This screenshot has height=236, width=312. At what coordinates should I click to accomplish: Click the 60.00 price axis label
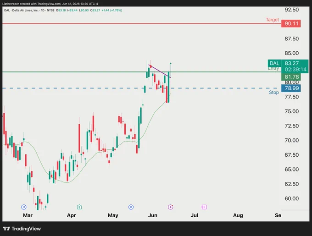291,198
